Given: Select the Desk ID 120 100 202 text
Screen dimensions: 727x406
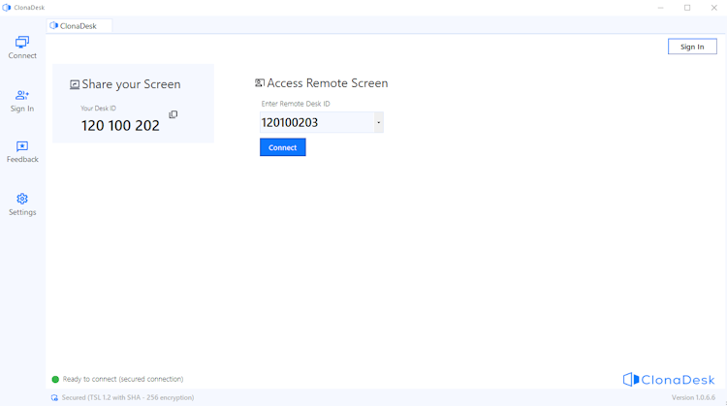Looking at the screenshot, I should point(120,125).
